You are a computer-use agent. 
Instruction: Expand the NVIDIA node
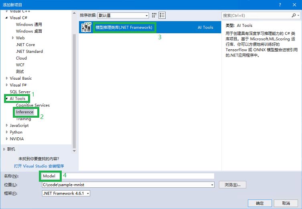(7, 139)
